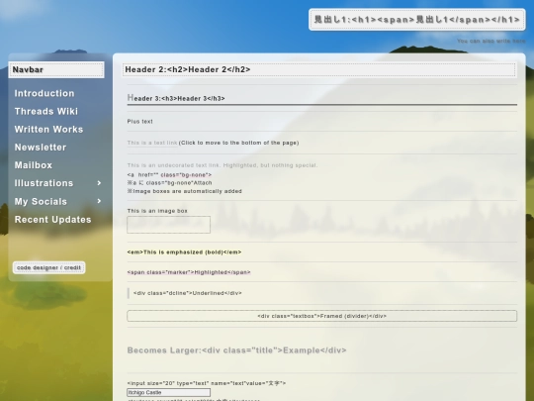Click the undecorated text link
Screen dimensions: 534x401
[x=222, y=165]
